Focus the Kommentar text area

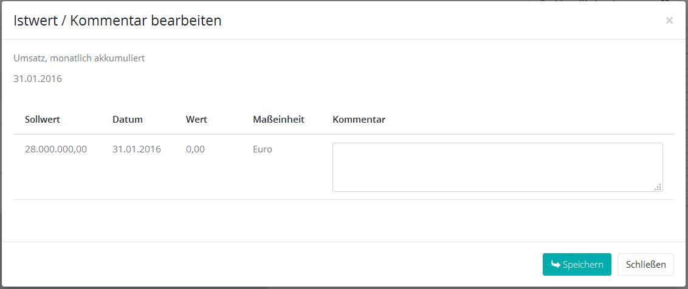497,167
